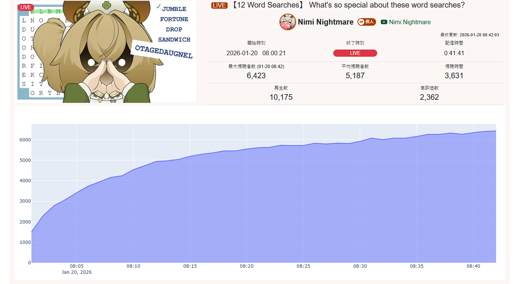
Task: Click the red LIVE pill under 終了時刻
Action: click(x=355, y=53)
